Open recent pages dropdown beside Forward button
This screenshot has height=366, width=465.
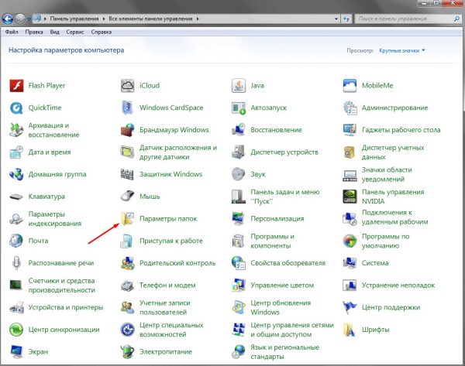click(x=29, y=19)
